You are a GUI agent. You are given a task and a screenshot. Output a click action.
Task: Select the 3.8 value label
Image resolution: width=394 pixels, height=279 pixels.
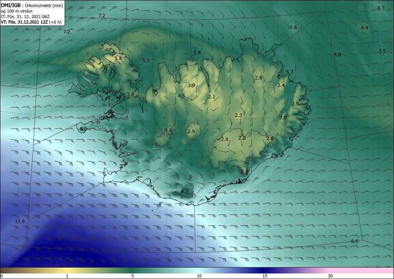[x=130, y=94]
